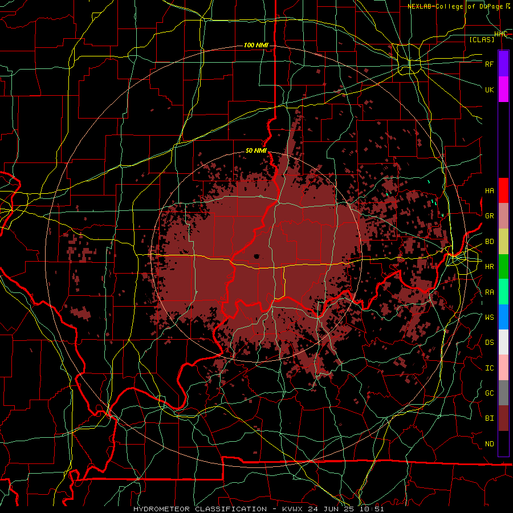Click the "GC" legend label
This screenshot has height=513, width=513.
(489, 393)
